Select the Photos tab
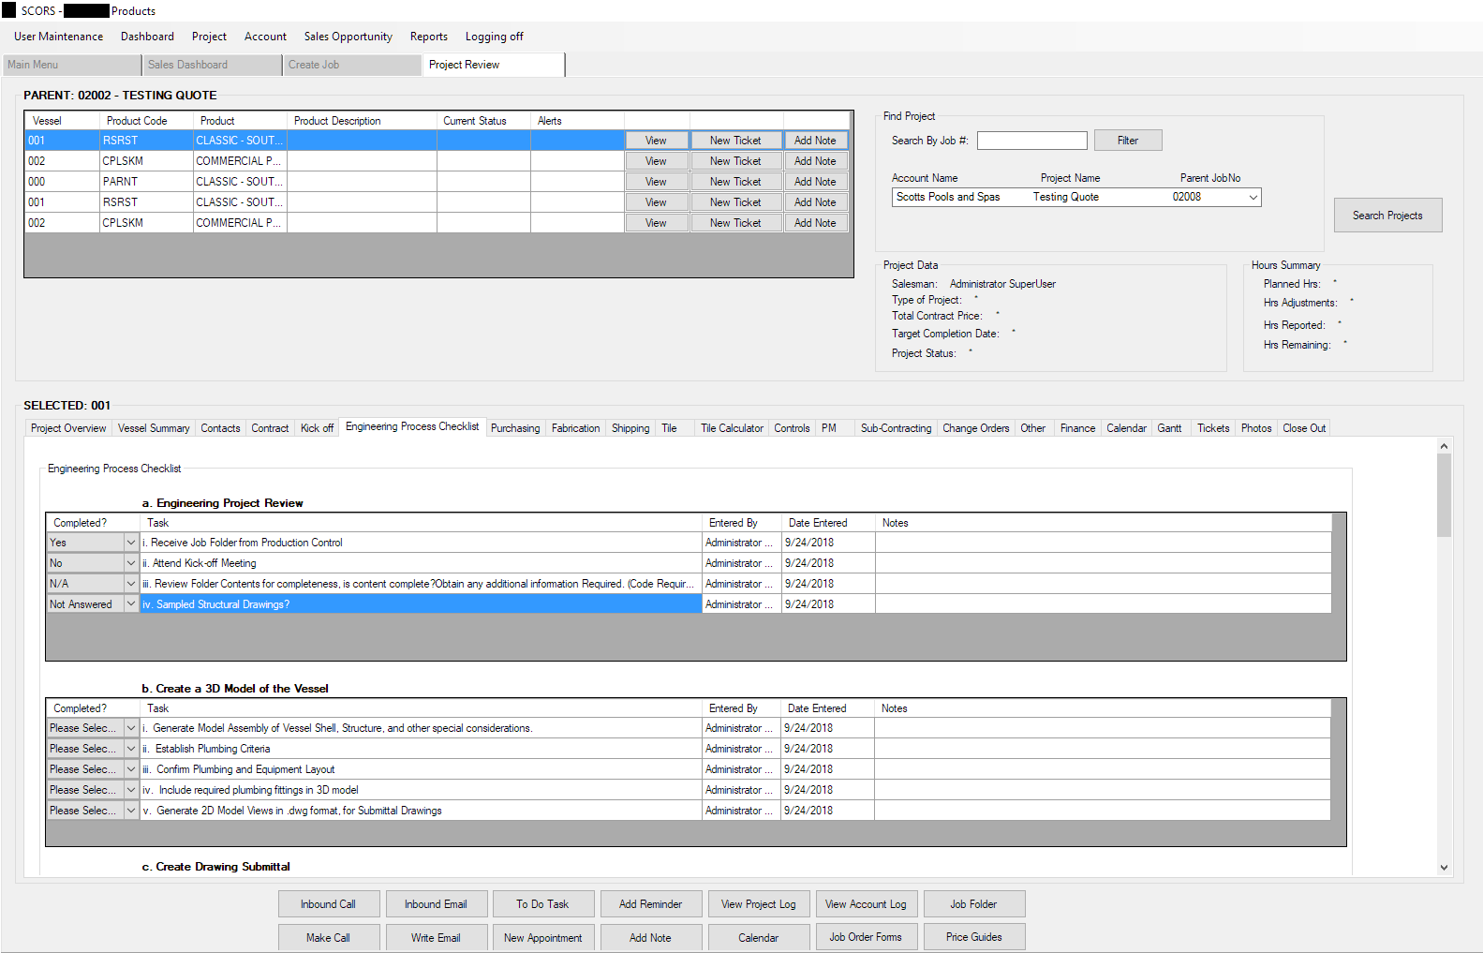The height and width of the screenshot is (953, 1483). point(1256,428)
